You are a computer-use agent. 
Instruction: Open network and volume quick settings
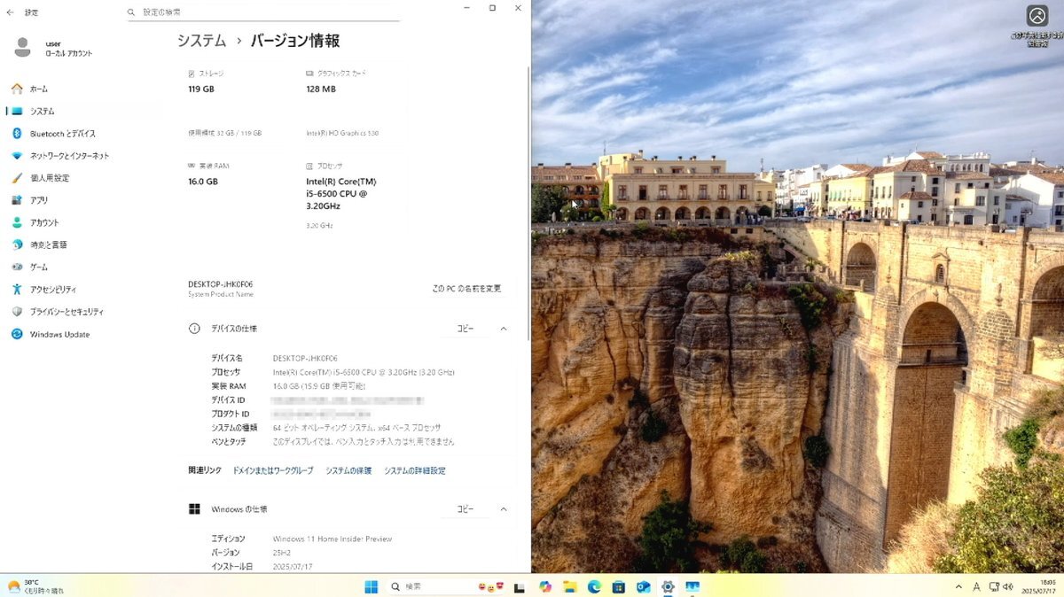click(x=999, y=586)
